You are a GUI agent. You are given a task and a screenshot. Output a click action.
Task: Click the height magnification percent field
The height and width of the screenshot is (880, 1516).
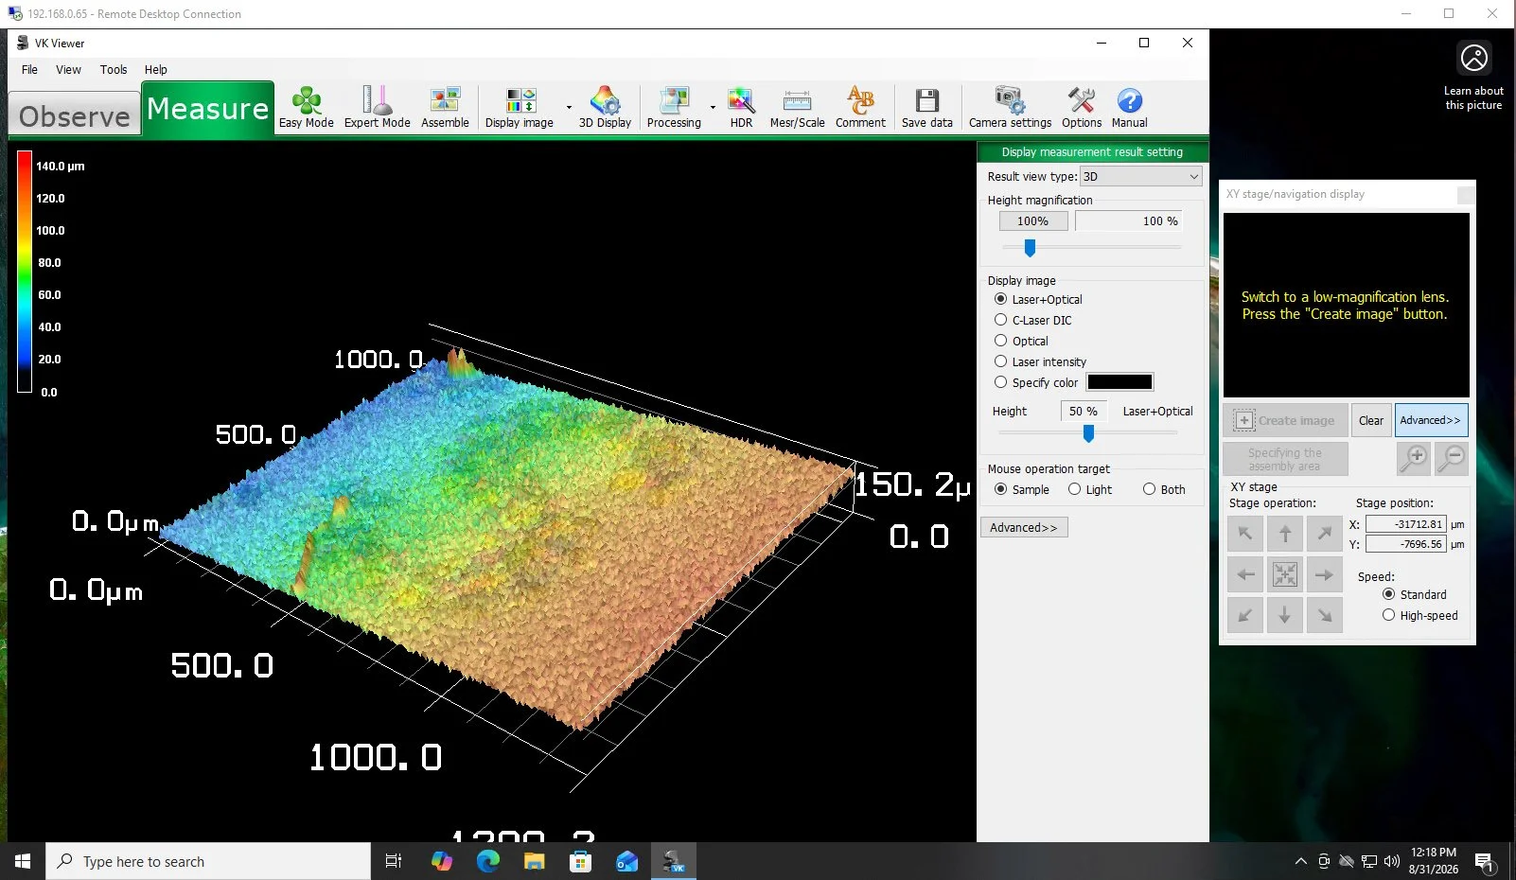tap(1128, 221)
